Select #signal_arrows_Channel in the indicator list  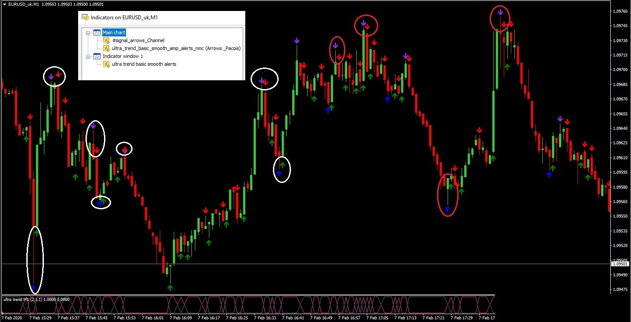[138, 40]
